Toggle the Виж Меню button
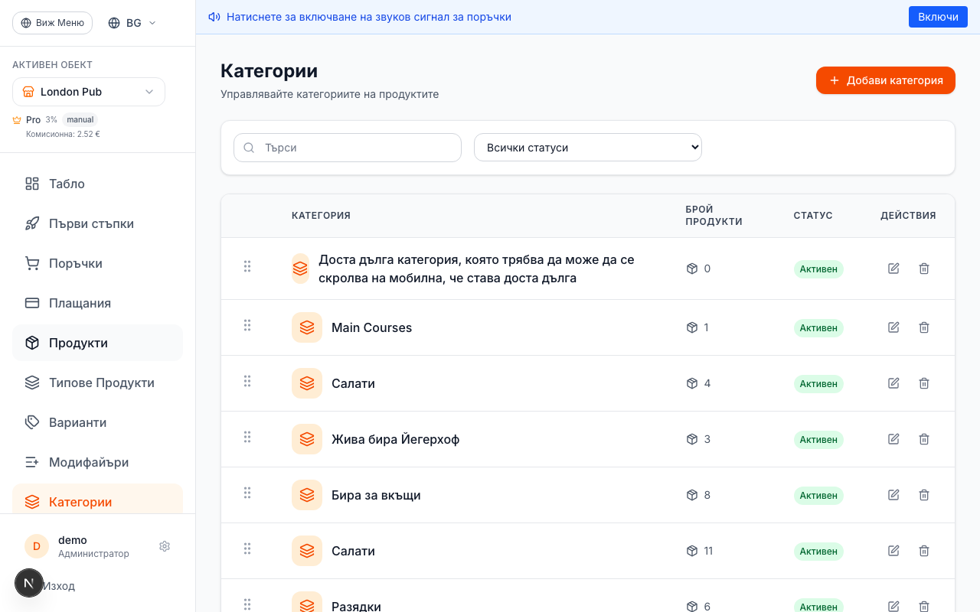 coord(52,22)
